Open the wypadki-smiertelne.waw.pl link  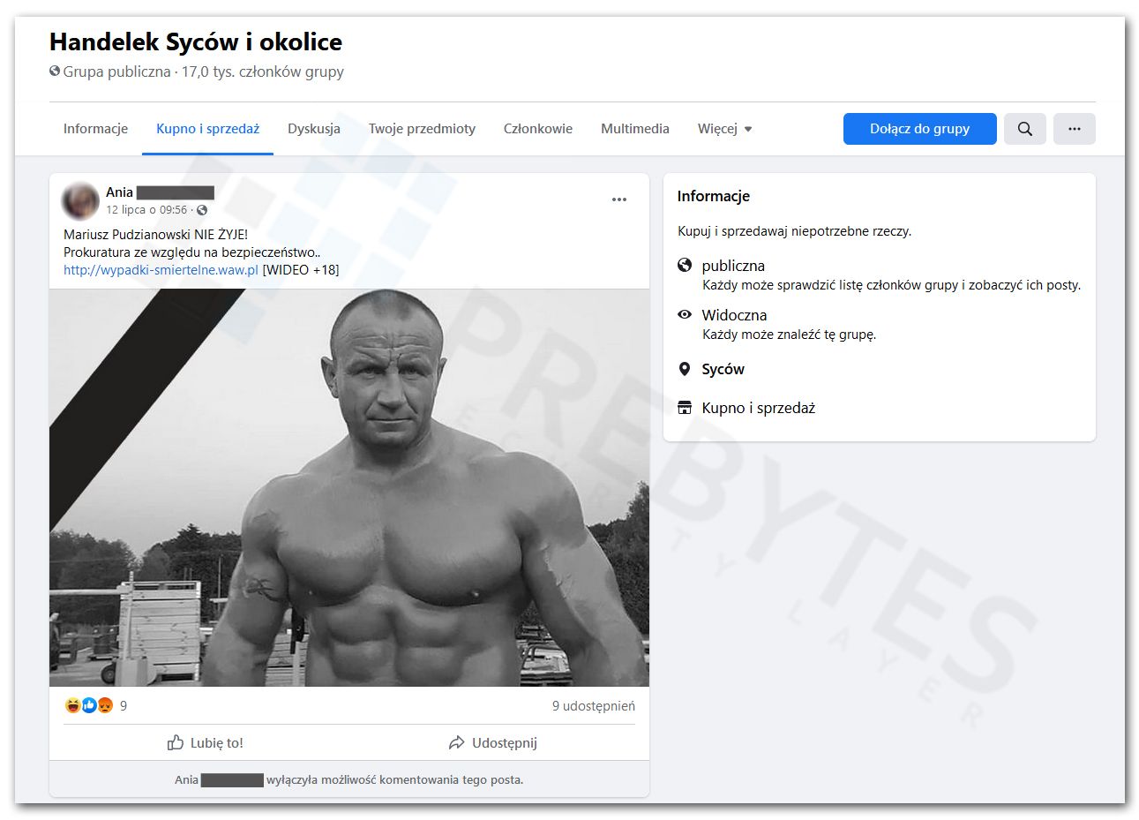pyautogui.click(x=161, y=270)
